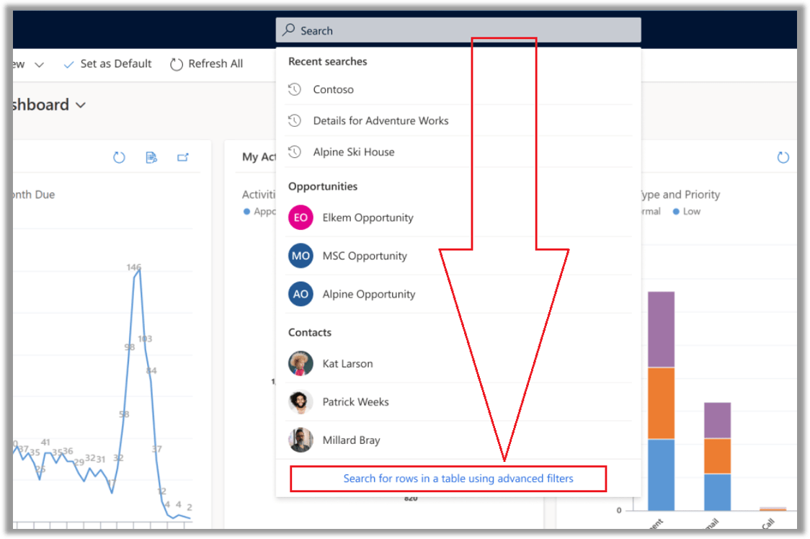
Task: Refresh the Type and Priority chart
Action: pos(783,157)
